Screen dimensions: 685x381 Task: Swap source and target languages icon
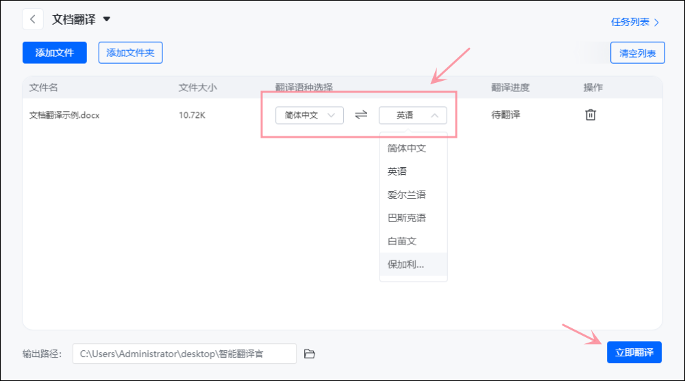(x=361, y=115)
